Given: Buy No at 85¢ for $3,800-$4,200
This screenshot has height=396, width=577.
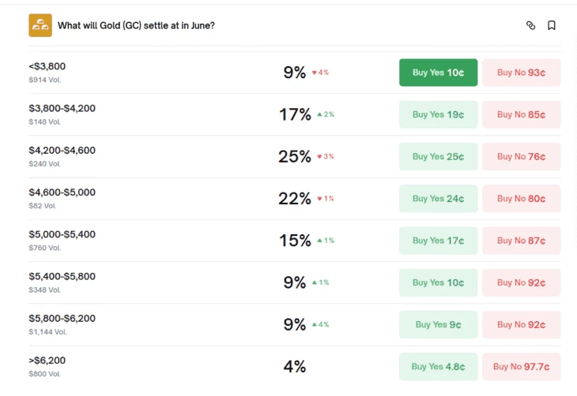Looking at the screenshot, I should click(x=521, y=114).
